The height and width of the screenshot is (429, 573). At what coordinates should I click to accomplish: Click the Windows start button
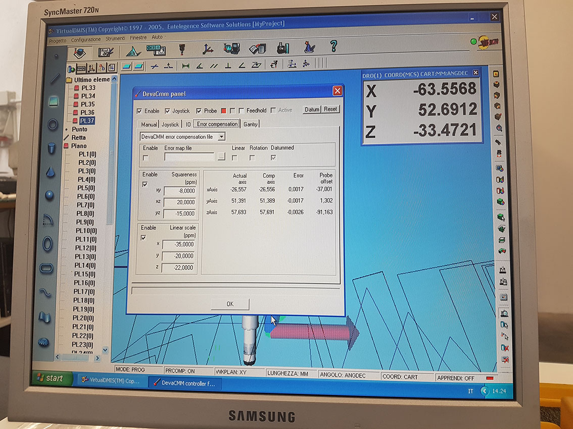[x=51, y=378]
